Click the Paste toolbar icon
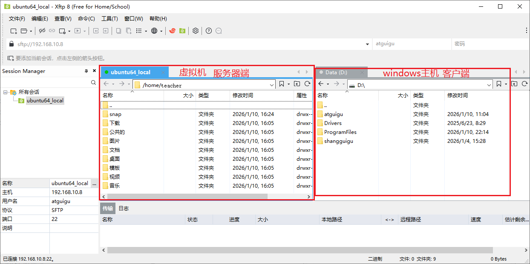The width and height of the screenshot is (530, 264). click(x=128, y=31)
